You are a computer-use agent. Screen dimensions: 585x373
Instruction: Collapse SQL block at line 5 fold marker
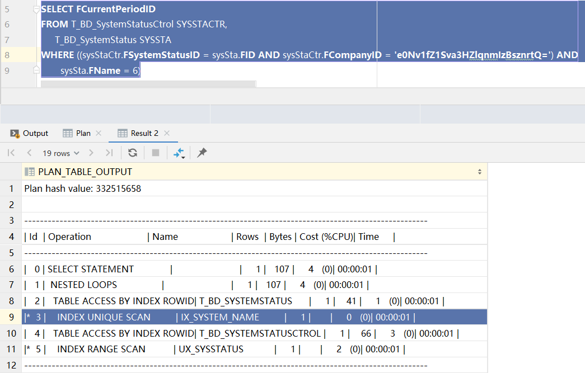click(x=36, y=10)
